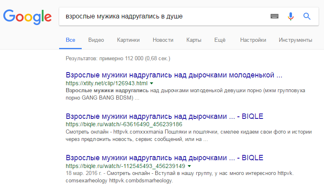Image resolution: width=324 pixels, height=193 pixels.
Task: Expand dropdown arrow next to xtity.net URL
Action: [x=152, y=83]
